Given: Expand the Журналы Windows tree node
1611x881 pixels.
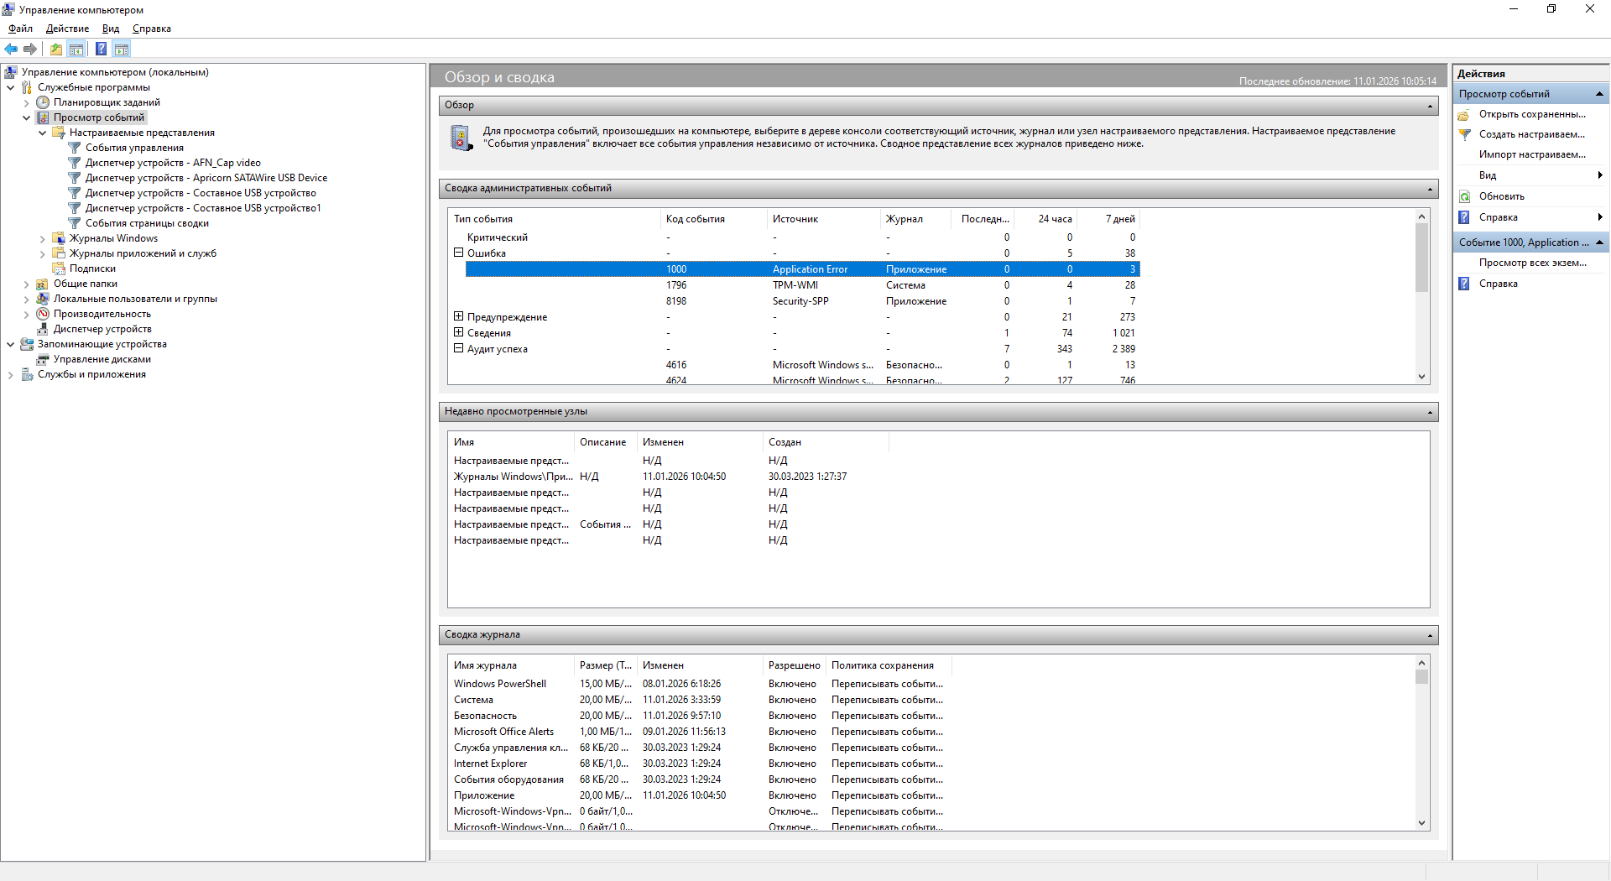Looking at the screenshot, I should (x=43, y=239).
